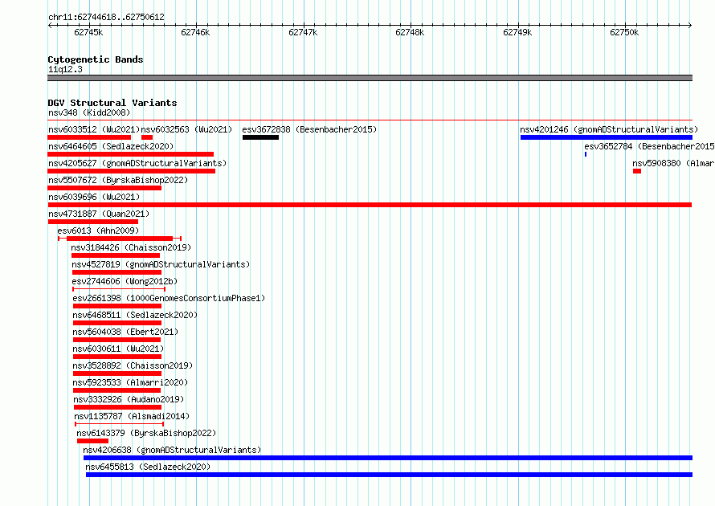Click the black bar under esv3672838
This screenshot has height=506, width=715.
pos(260,137)
